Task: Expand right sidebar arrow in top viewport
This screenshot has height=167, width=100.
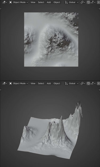Action: click(x=99, y=9)
